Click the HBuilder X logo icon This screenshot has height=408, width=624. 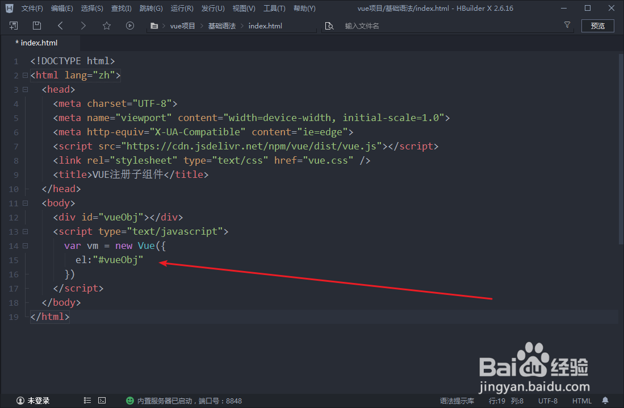[x=9, y=8]
